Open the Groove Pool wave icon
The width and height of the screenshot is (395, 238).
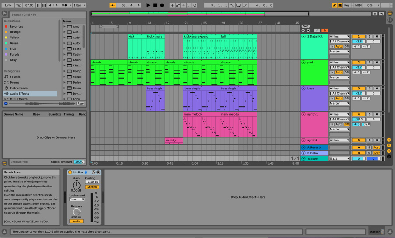4,163
